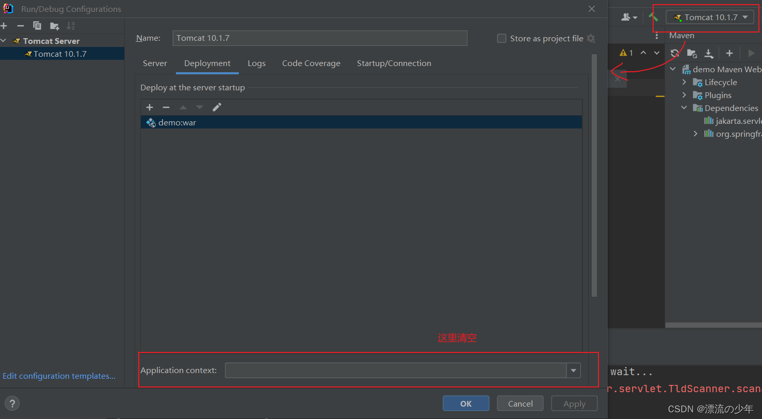Select the Tomcat Server group
The height and width of the screenshot is (419, 762).
click(x=52, y=41)
